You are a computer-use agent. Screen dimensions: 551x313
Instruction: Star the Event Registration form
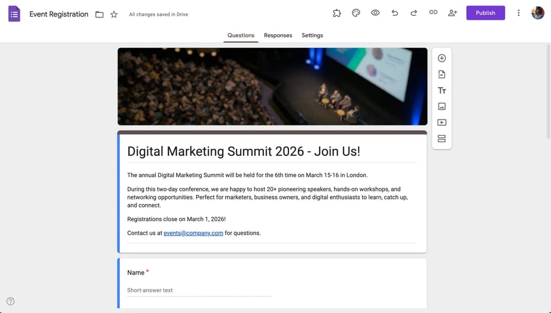(114, 14)
